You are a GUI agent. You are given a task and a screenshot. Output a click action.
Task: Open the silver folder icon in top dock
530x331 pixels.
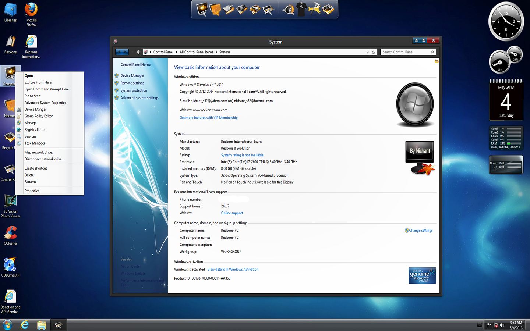click(x=228, y=9)
